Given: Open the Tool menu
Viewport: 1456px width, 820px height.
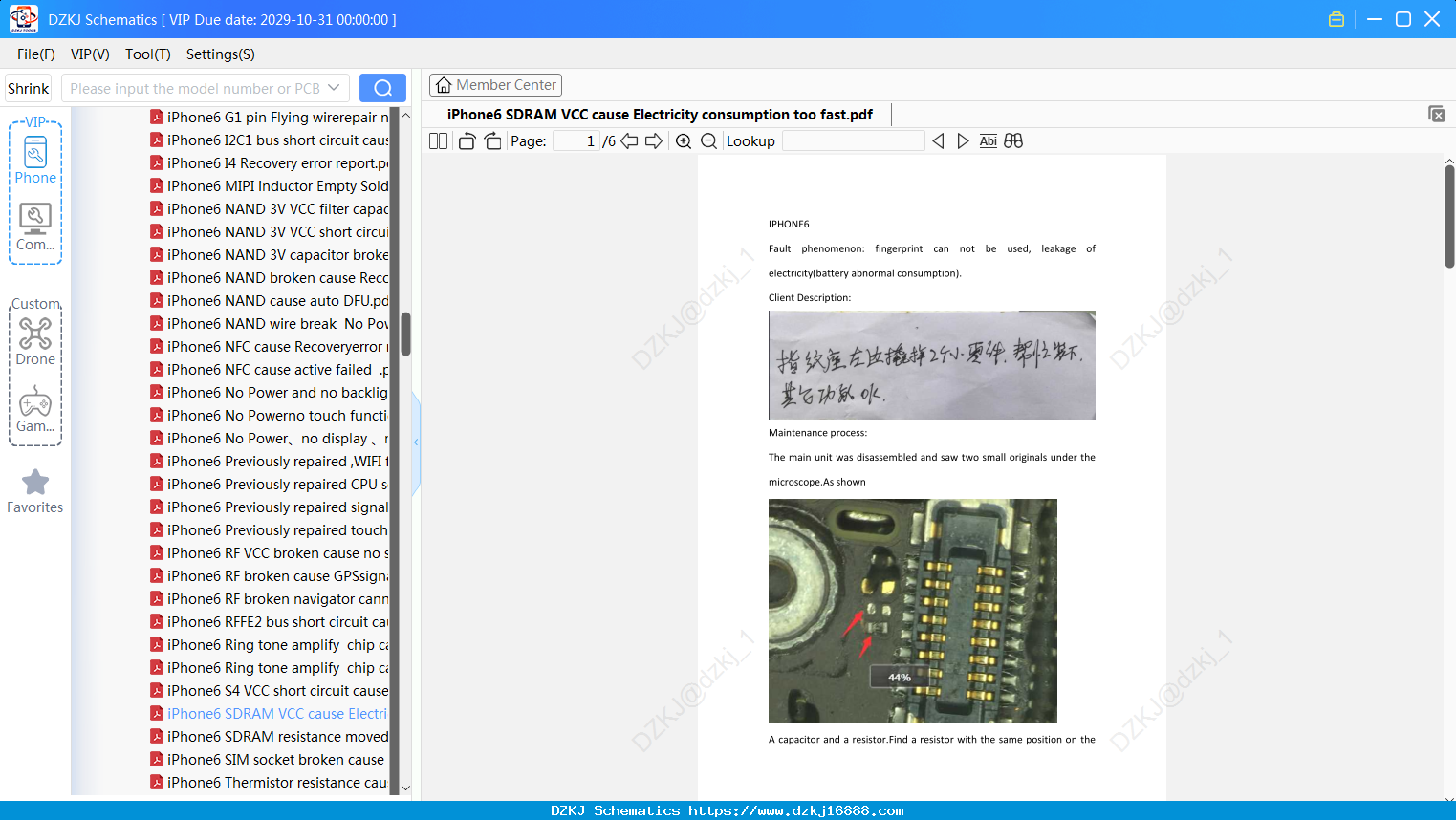Looking at the screenshot, I should [x=148, y=54].
